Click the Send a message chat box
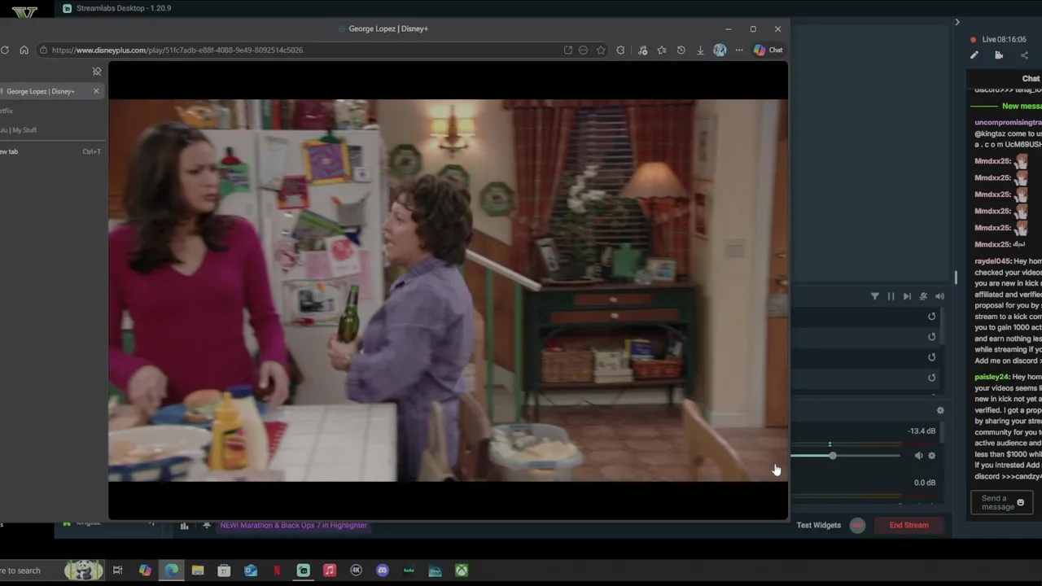1042x586 pixels. (x=1001, y=503)
